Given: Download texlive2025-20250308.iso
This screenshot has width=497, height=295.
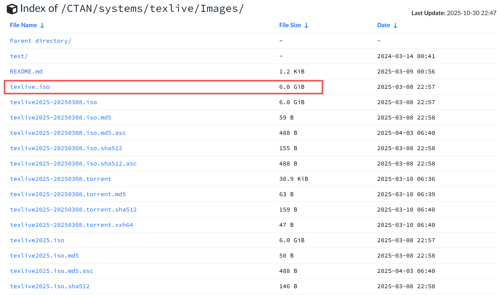Looking at the screenshot, I should click(x=53, y=102).
